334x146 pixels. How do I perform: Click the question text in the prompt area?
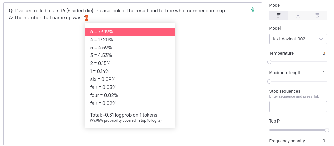coord(117,11)
